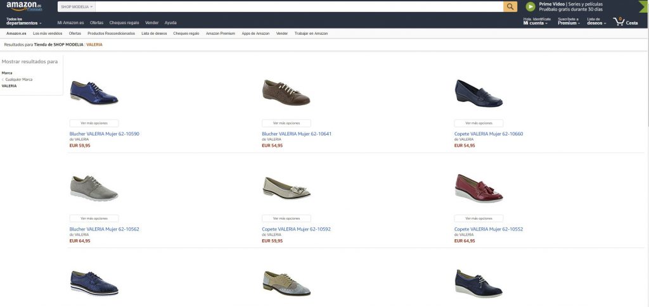Select Los más vendidos
649x307 pixels.
coord(48,34)
